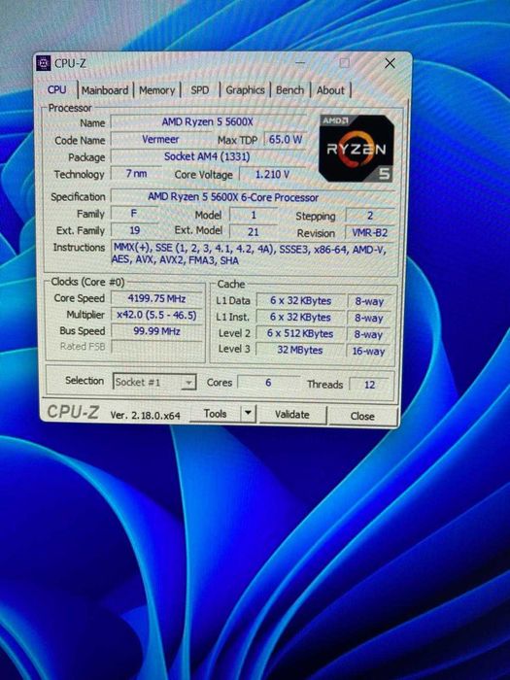
Task: Click the L1 Inst. value 6 x 32 KBytes
Action: pyautogui.click(x=300, y=317)
